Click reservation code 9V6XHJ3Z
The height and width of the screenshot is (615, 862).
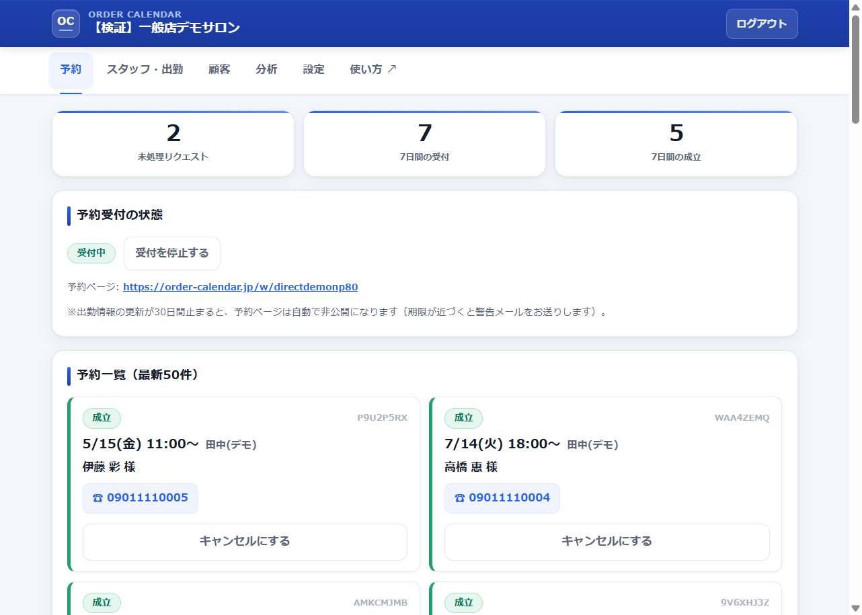(745, 603)
